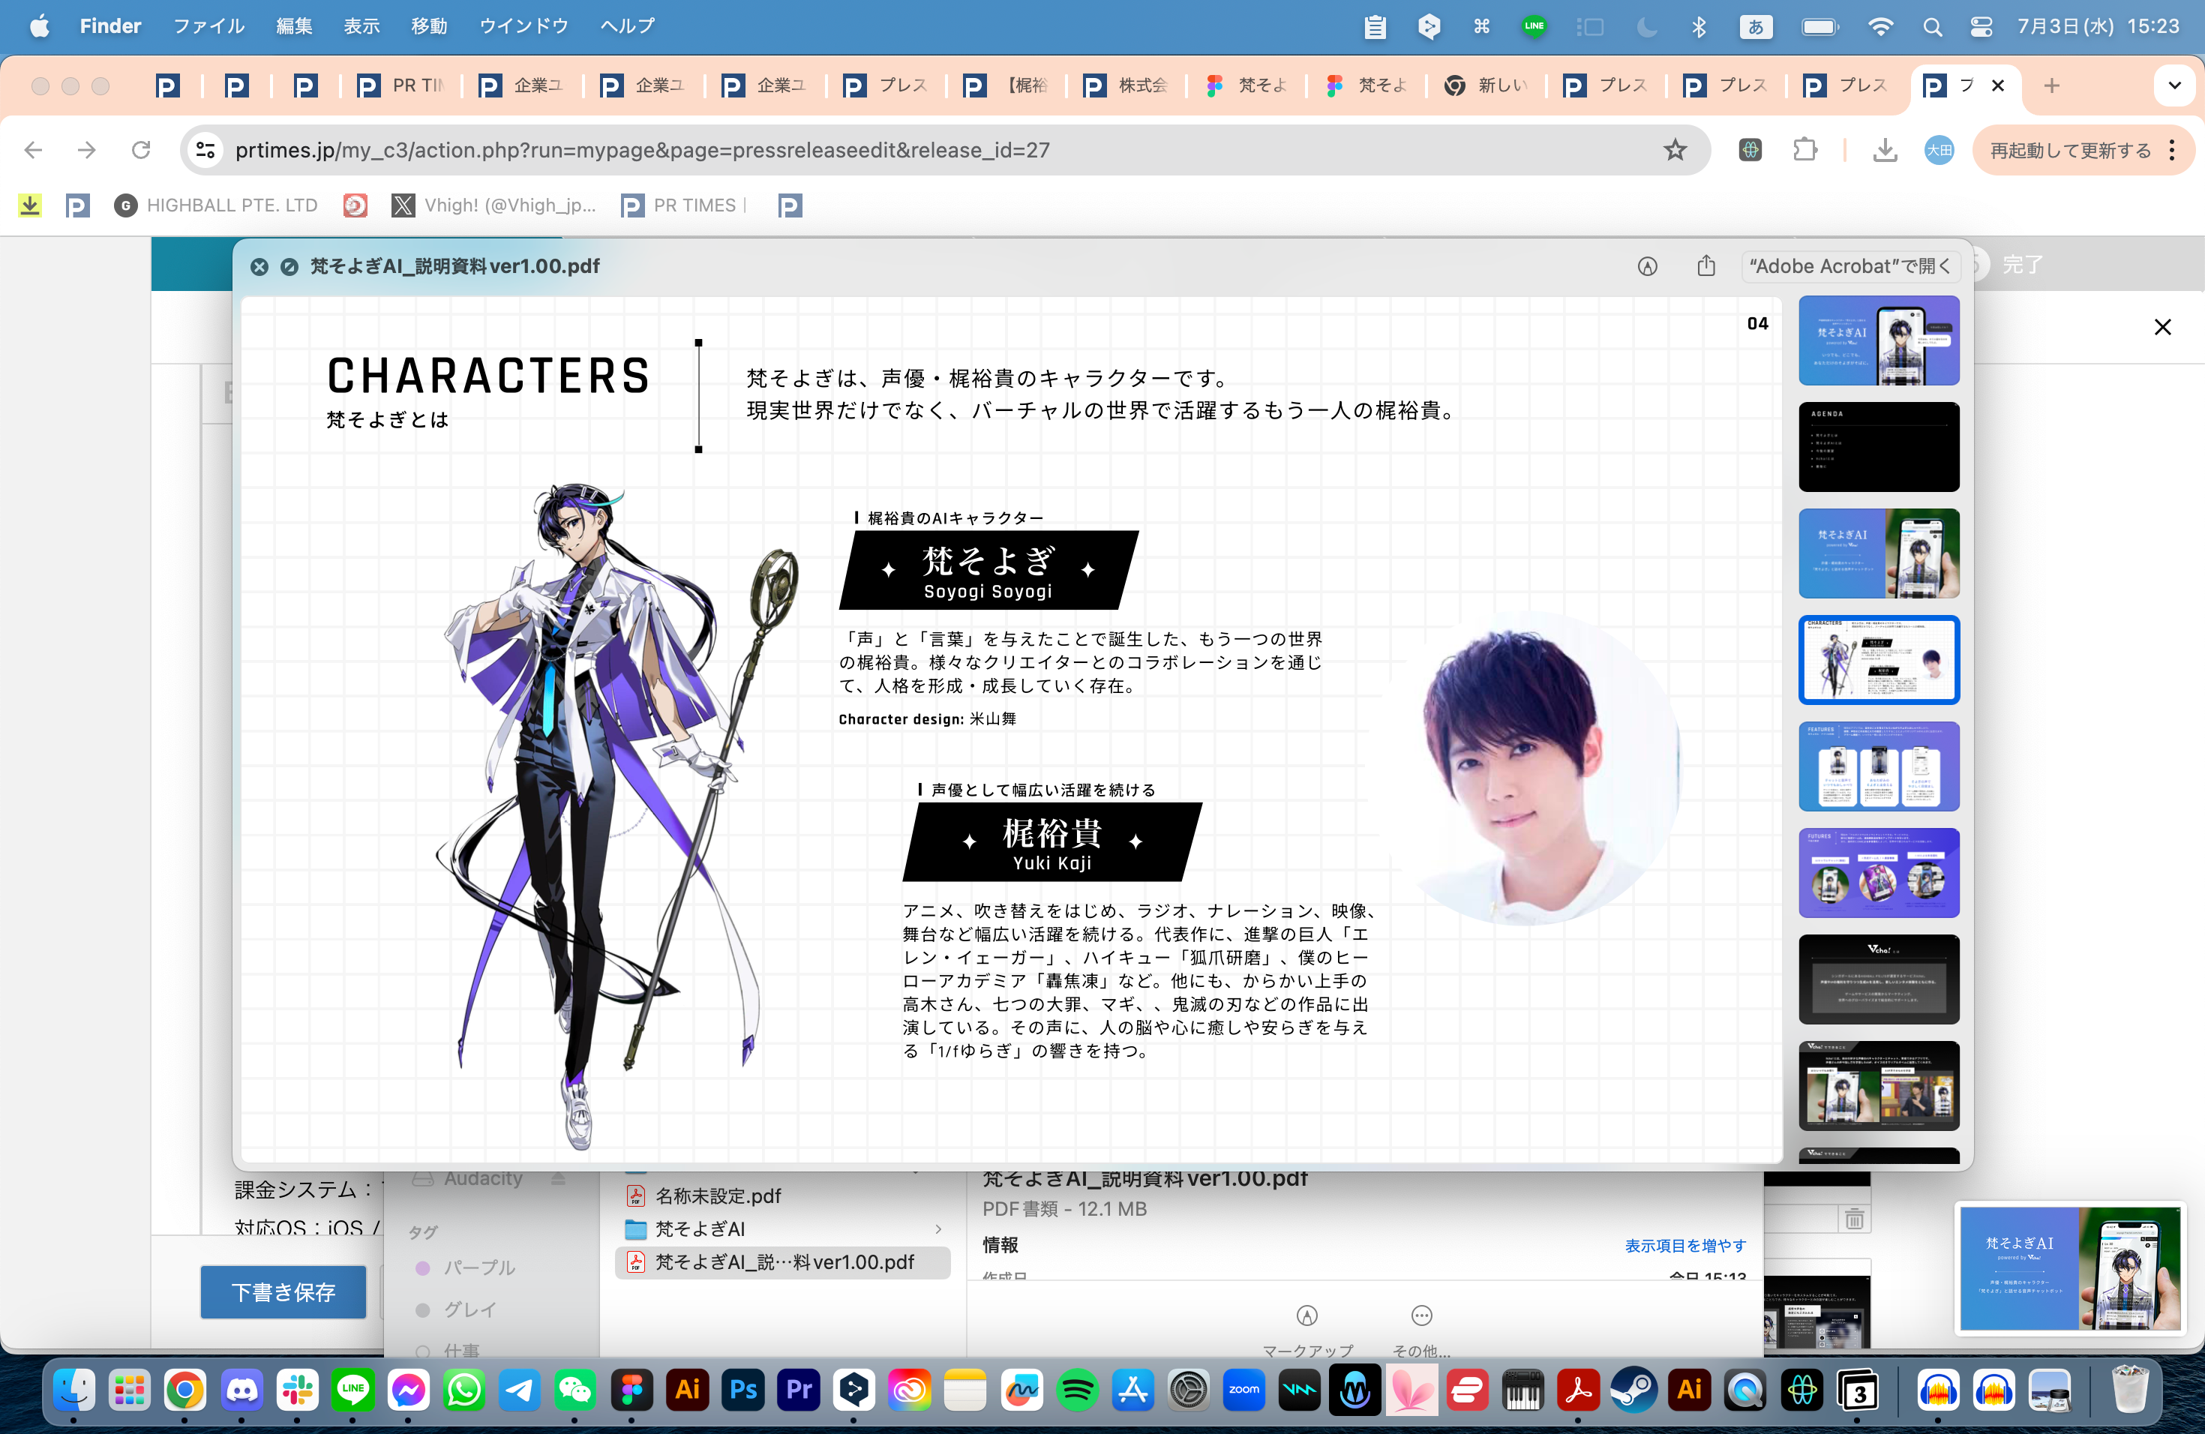Click the Markup icon in Quick Look toolbar

click(1646, 267)
